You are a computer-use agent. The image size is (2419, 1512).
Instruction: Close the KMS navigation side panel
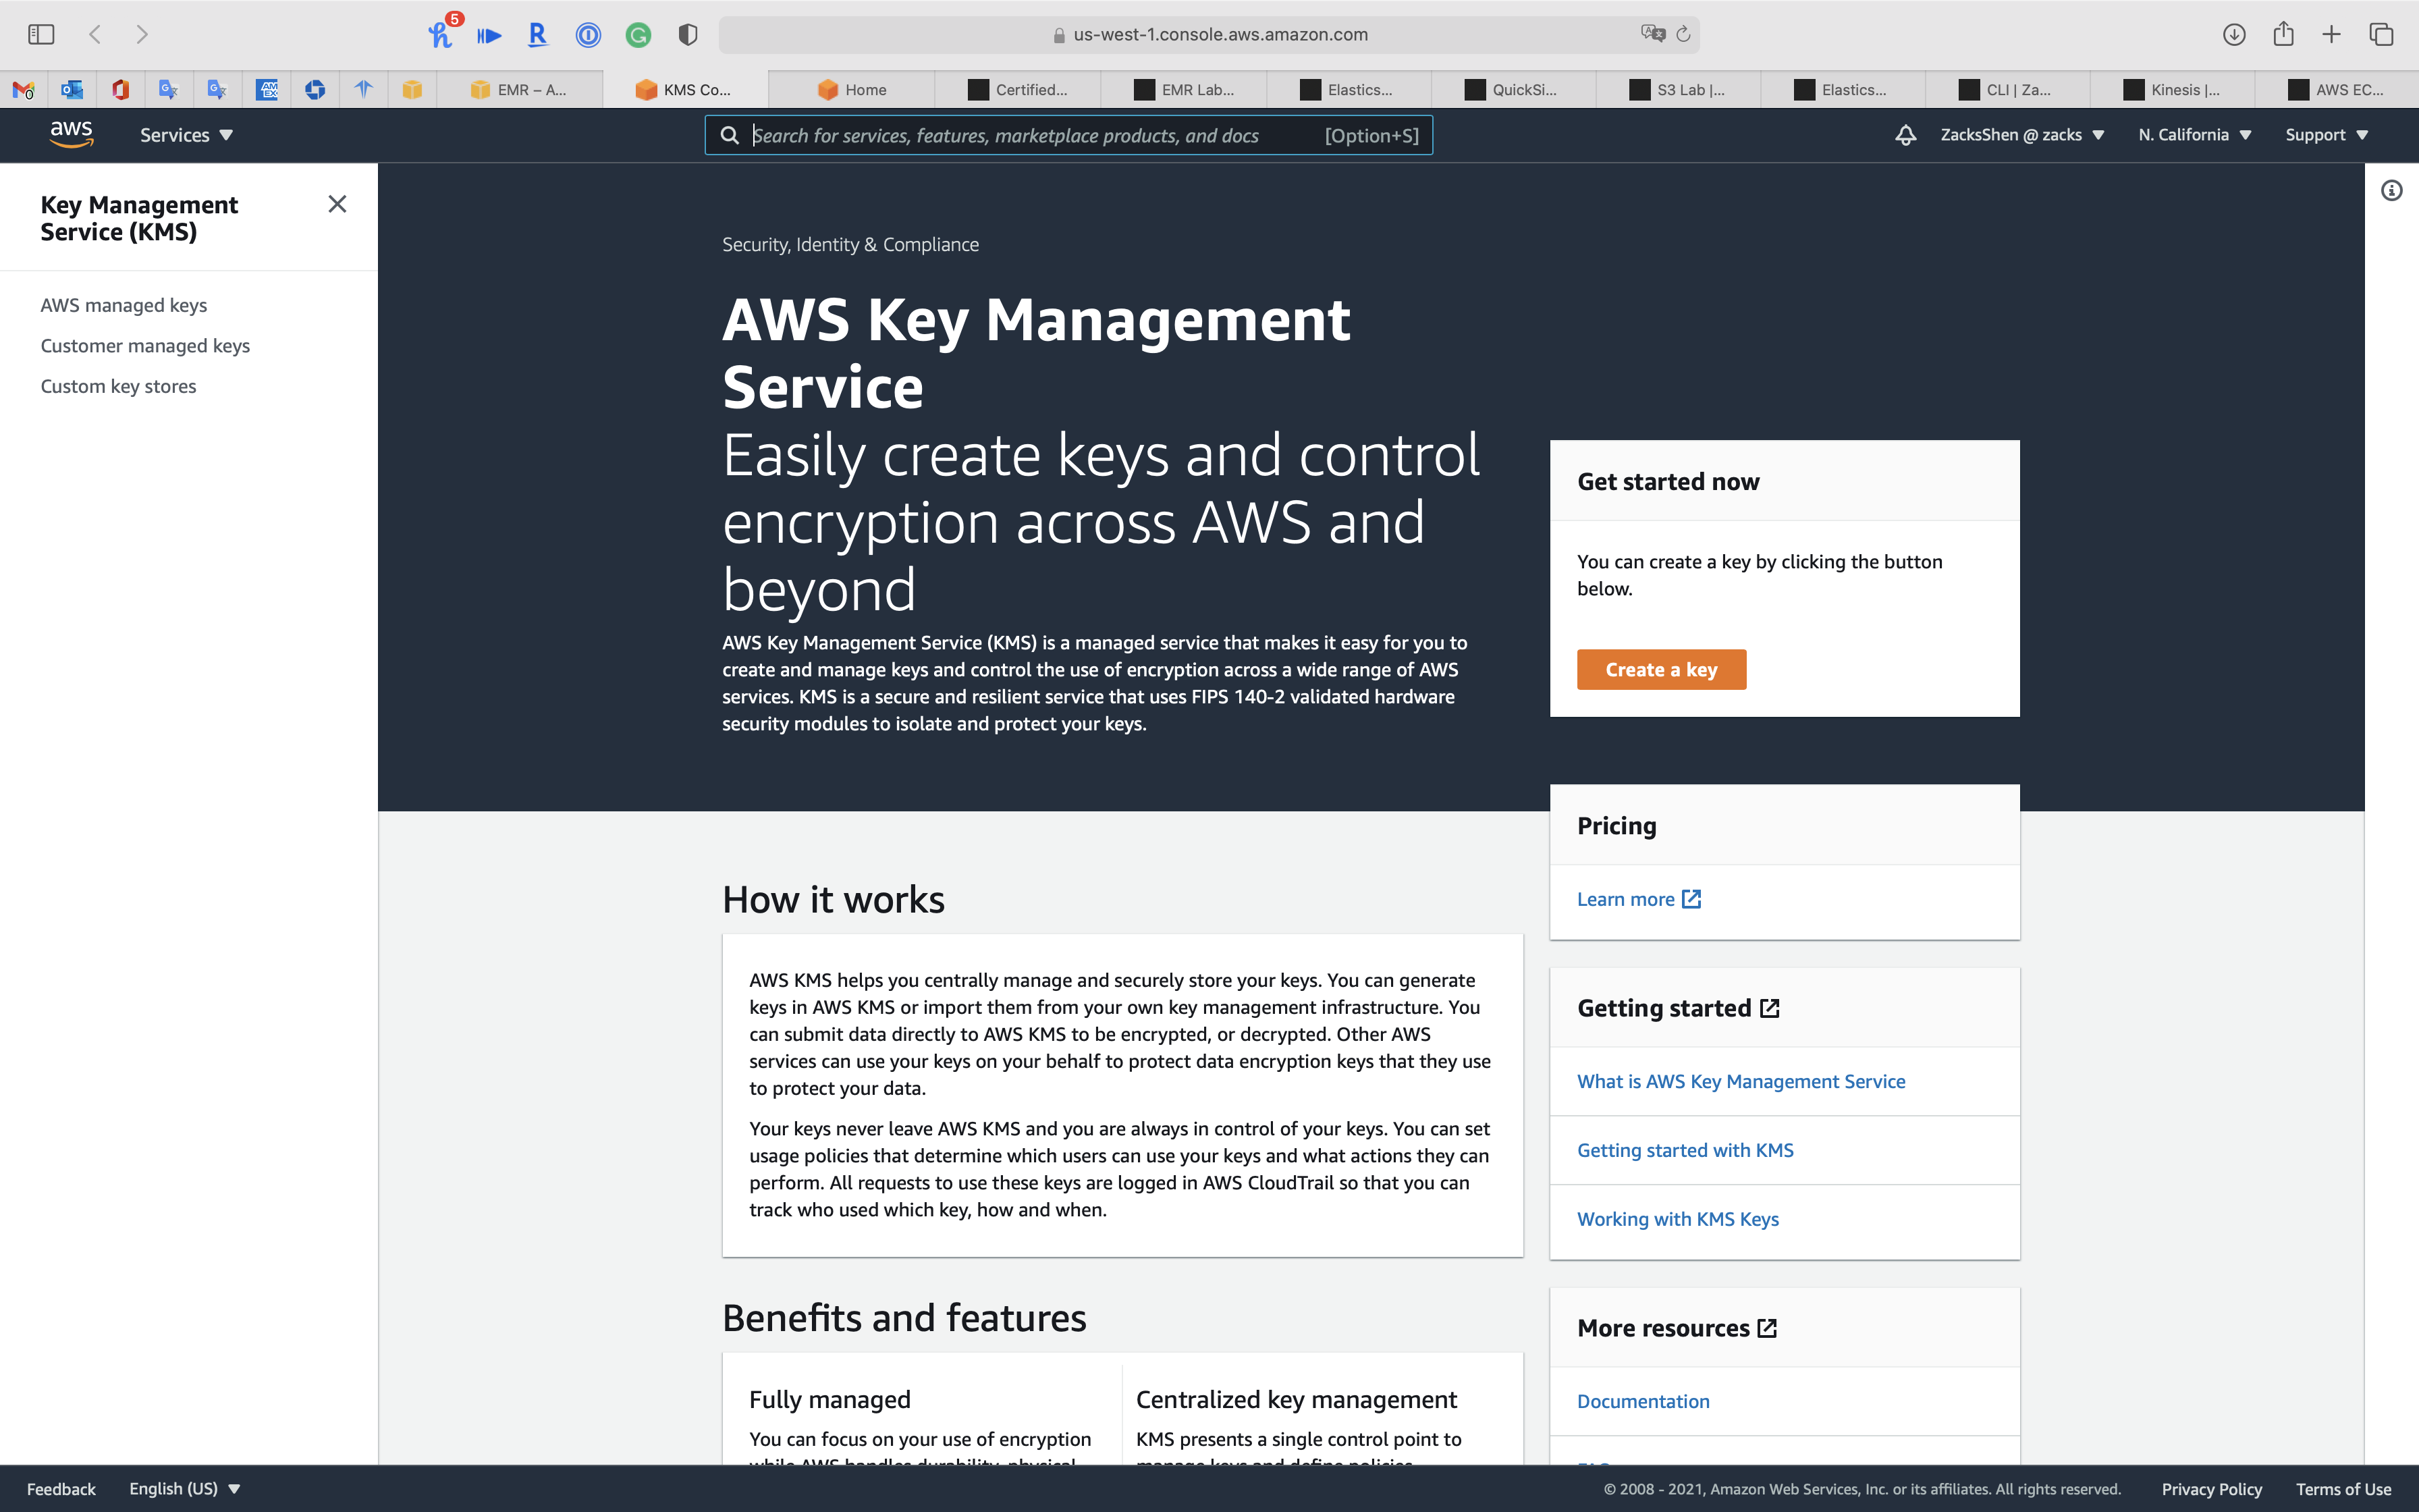[x=337, y=204]
